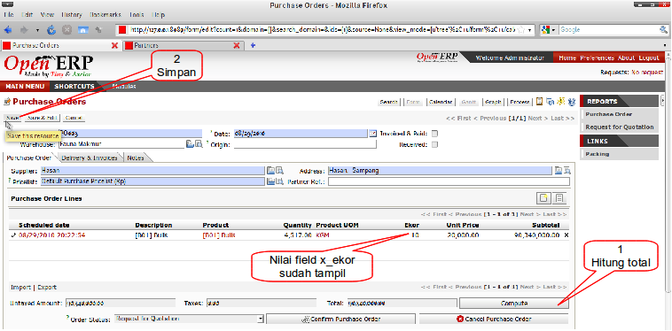Collapse the right sidebar with arrow
The height and width of the screenshot is (331, 672).
[x=662, y=101]
